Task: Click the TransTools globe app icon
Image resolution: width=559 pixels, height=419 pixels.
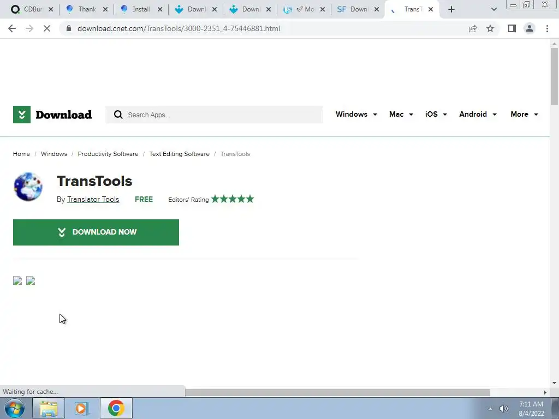Action: (28, 187)
